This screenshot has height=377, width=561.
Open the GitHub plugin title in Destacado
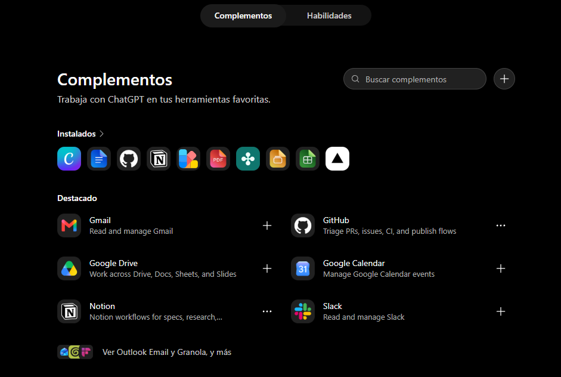click(x=336, y=220)
